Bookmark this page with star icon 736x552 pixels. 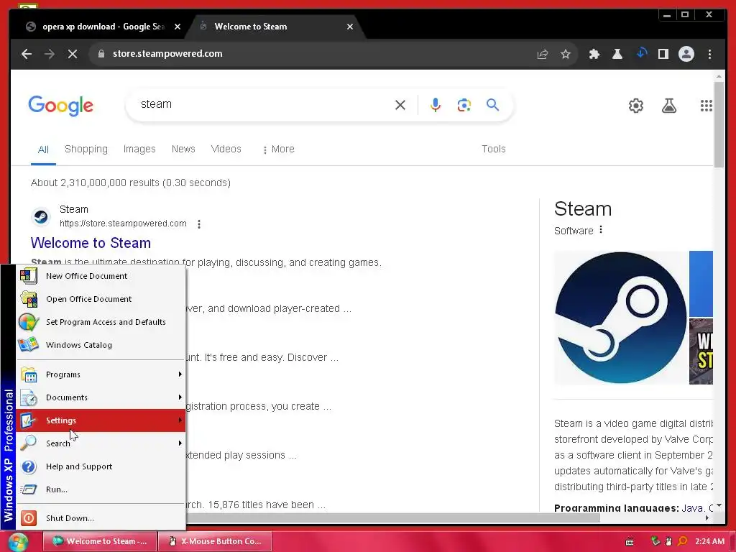tap(566, 54)
